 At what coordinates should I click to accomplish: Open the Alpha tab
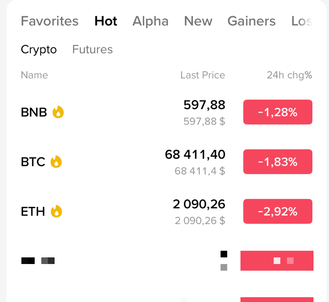click(x=150, y=21)
